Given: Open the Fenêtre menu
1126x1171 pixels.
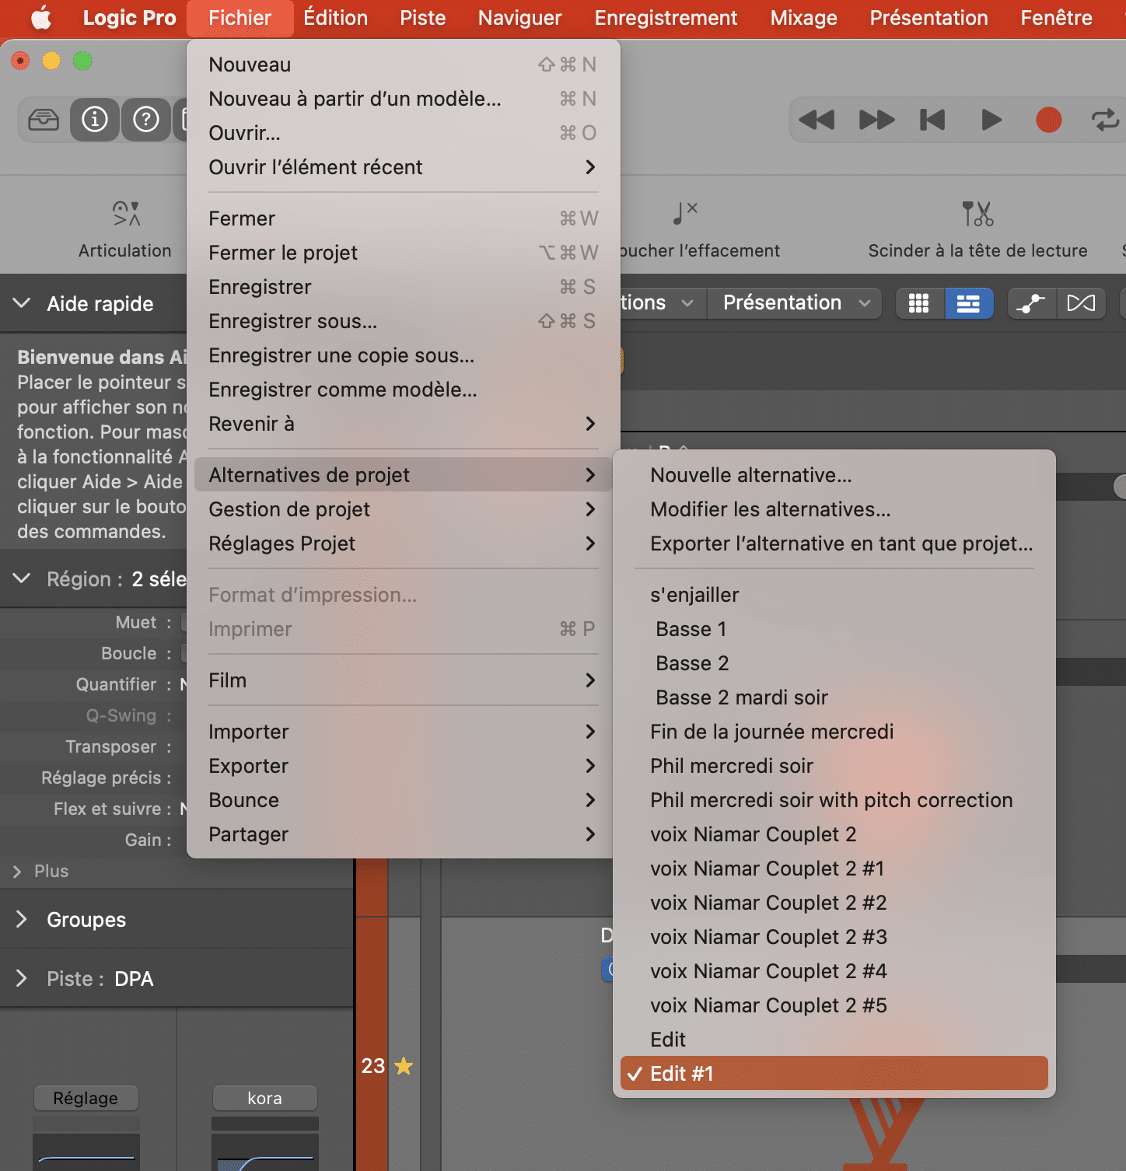Looking at the screenshot, I should click(1056, 18).
